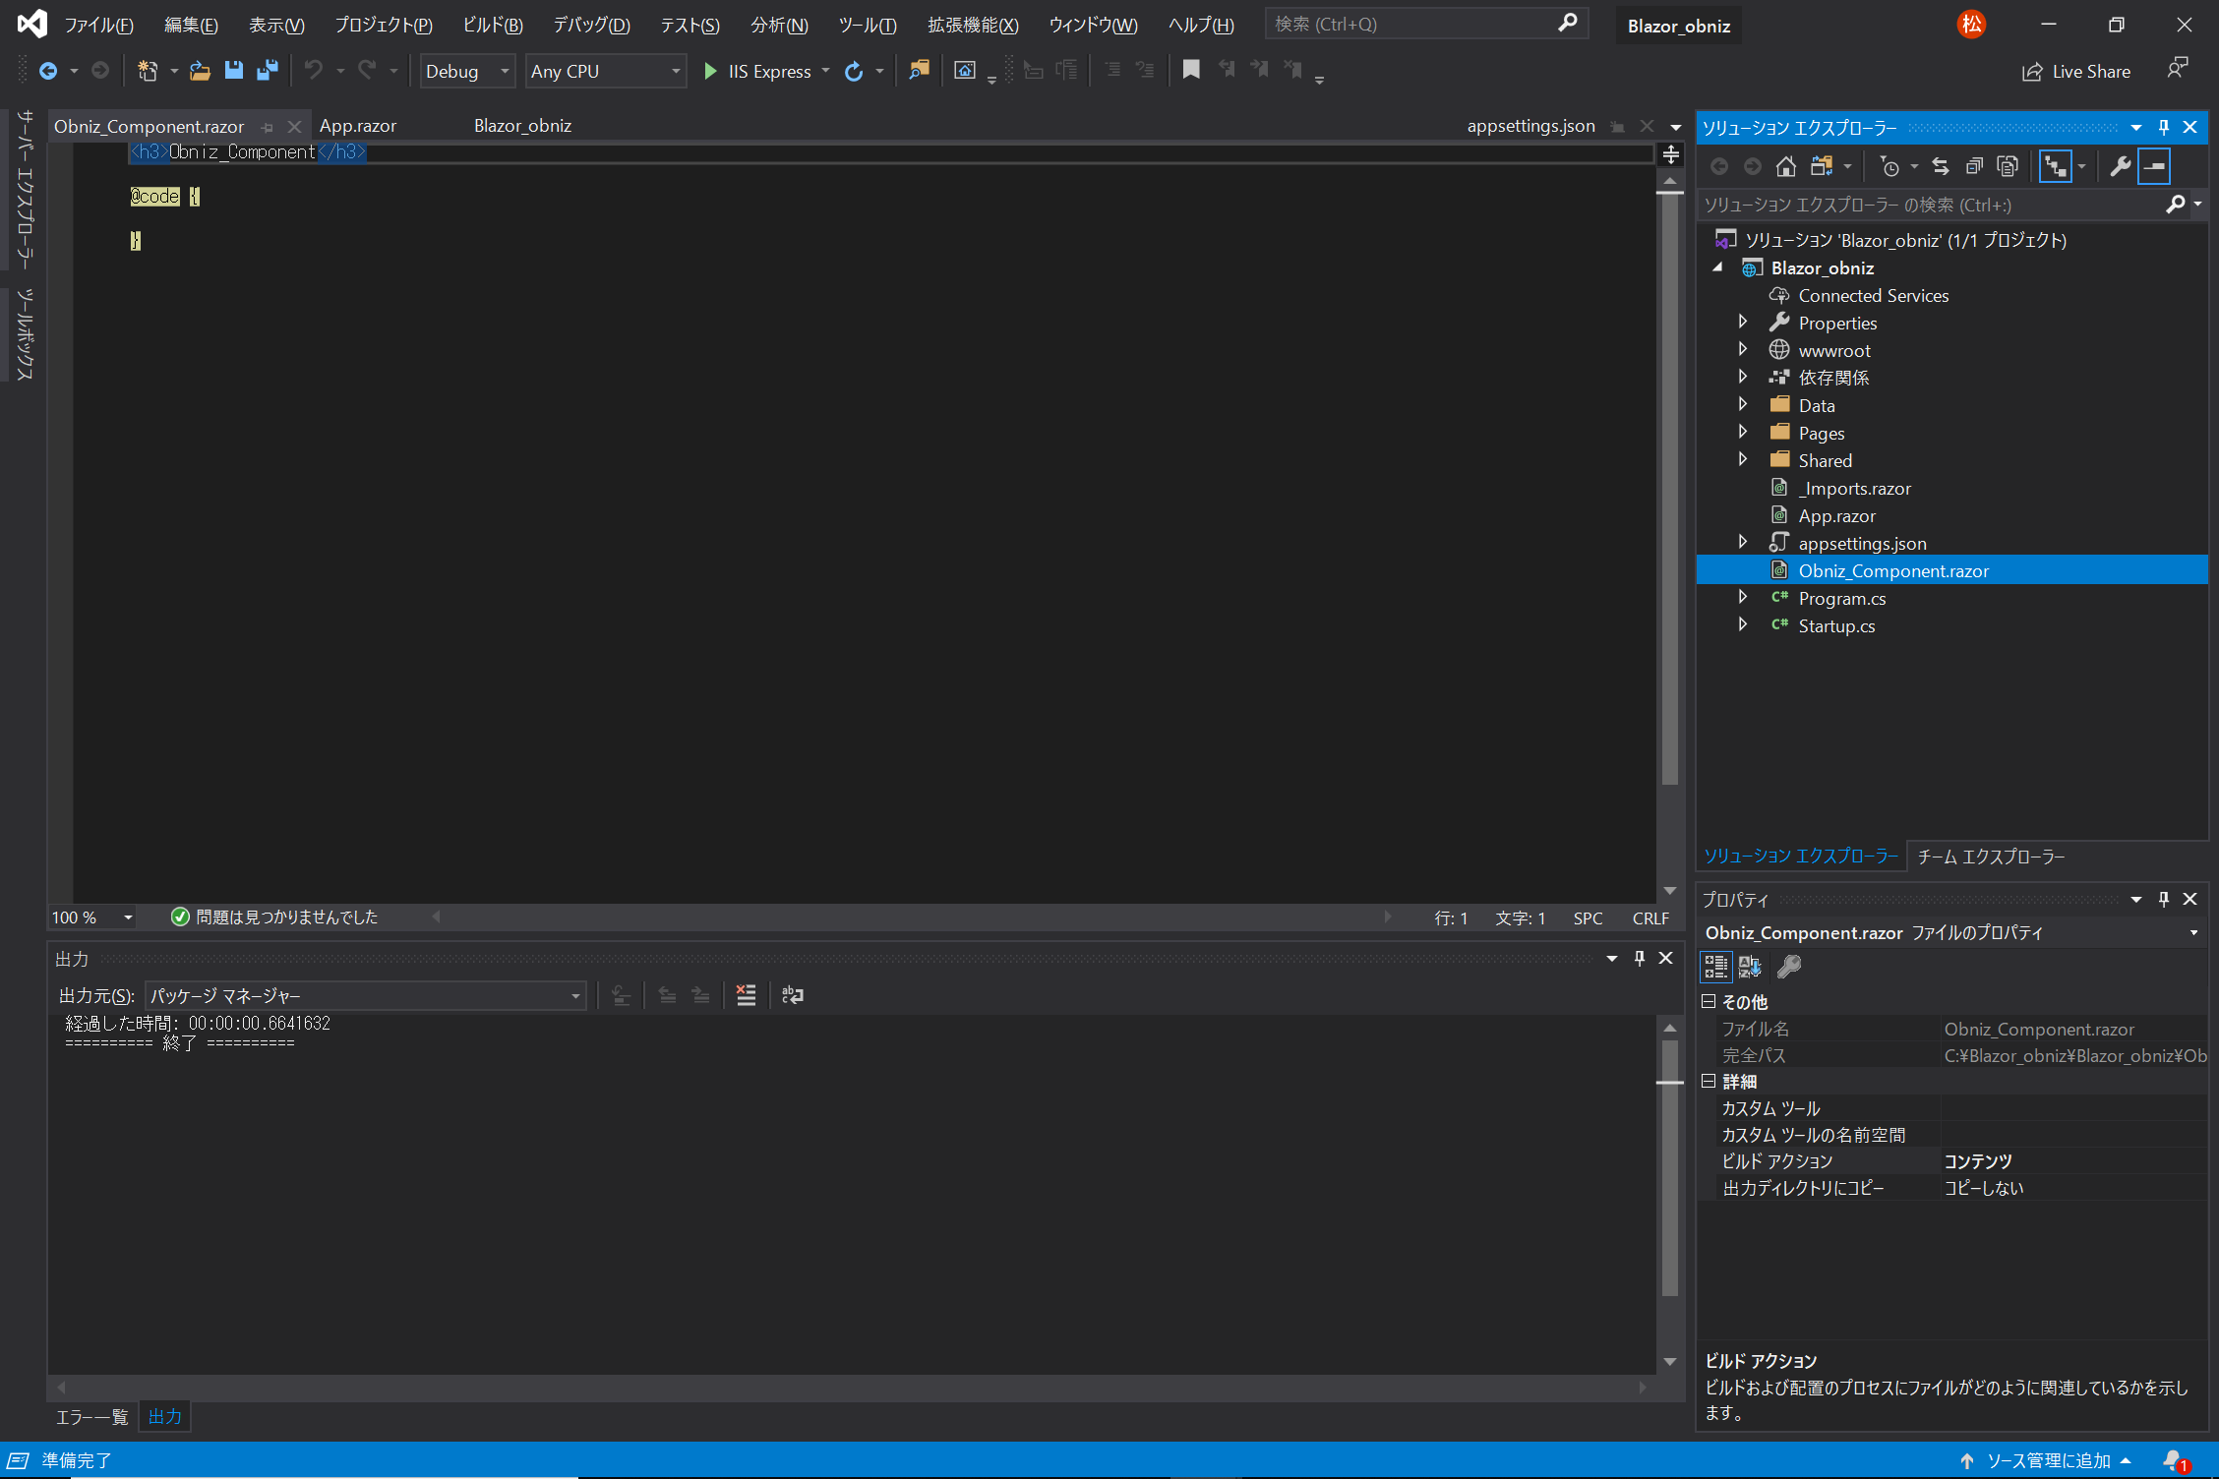Viewport: 2219px width, 1479px height.
Task: Clear all output with the list icon
Action: pos(746,995)
